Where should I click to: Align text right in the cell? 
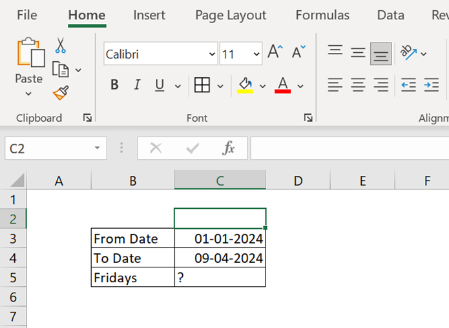(x=381, y=85)
